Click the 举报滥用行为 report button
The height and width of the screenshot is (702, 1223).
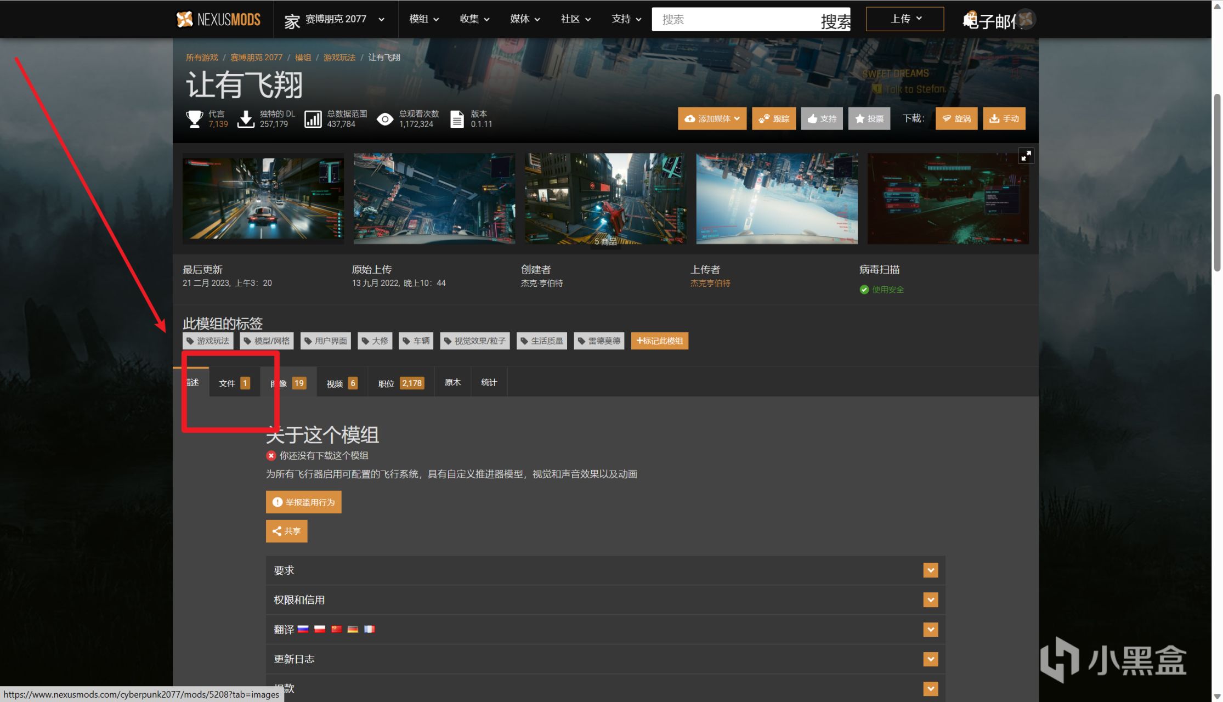coord(304,502)
